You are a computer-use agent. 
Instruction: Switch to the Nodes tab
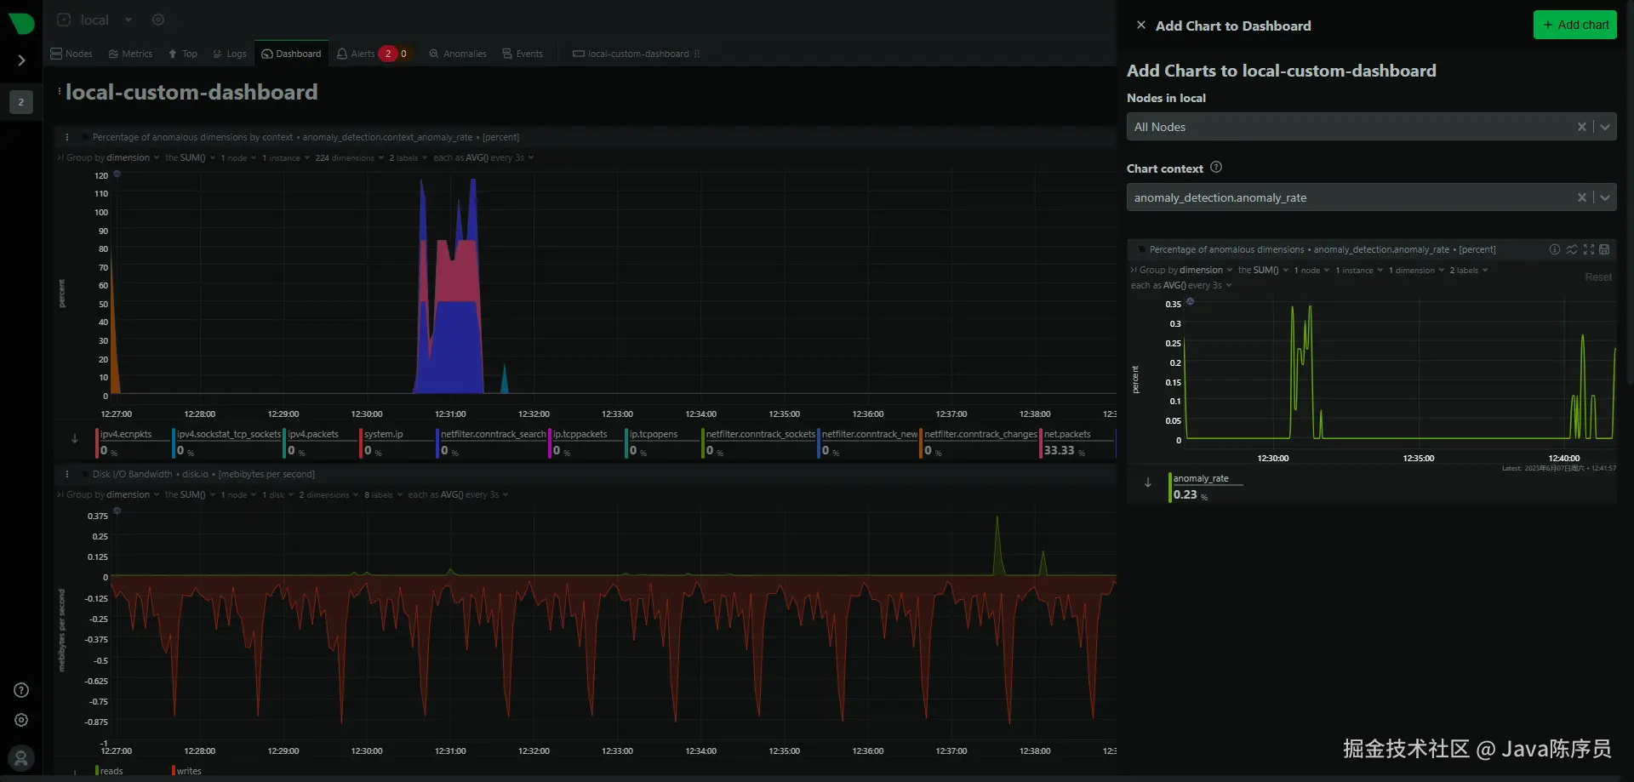71,54
